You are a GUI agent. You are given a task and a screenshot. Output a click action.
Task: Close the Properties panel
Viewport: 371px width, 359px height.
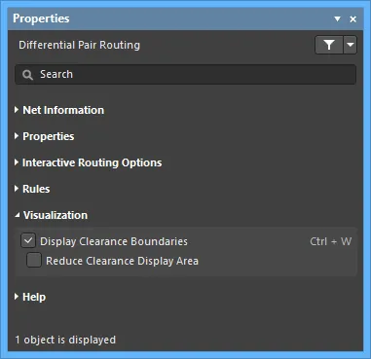pos(353,19)
